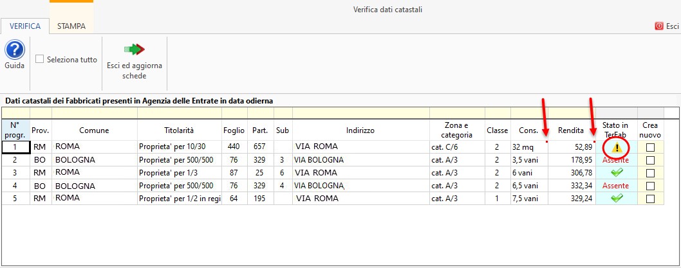Viewport: 681px width, 268px height.
Task: Click the green checkmark in row 5
Action: click(617, 199)
